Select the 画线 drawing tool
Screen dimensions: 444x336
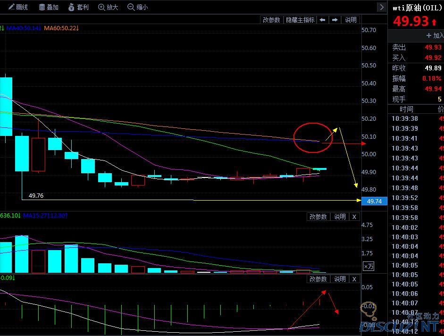(17, 7)
